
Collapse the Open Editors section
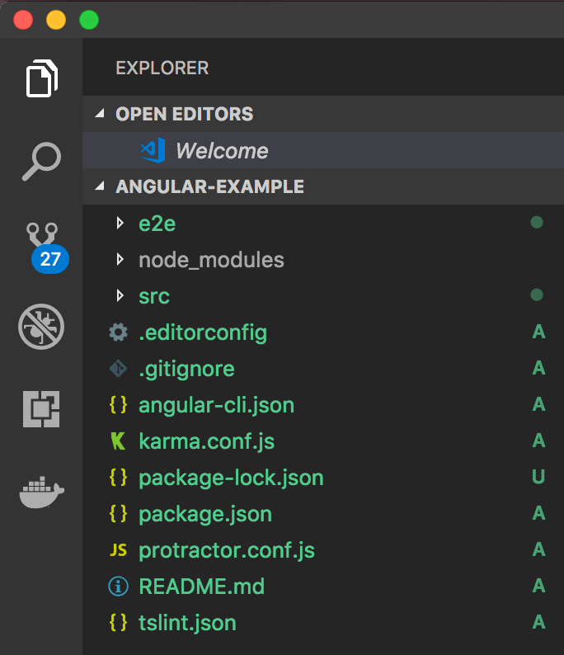(99, 113)
